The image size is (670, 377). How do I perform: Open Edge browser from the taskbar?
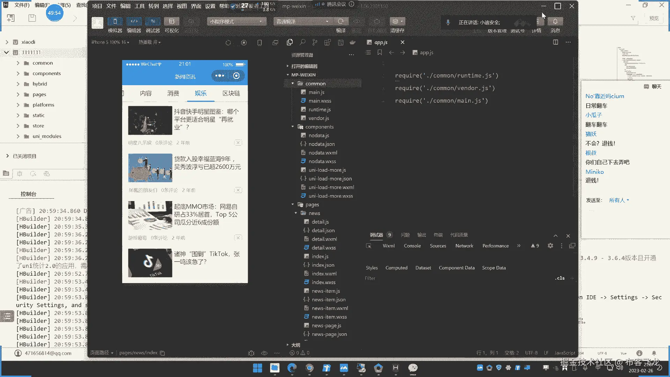point(292,368)
